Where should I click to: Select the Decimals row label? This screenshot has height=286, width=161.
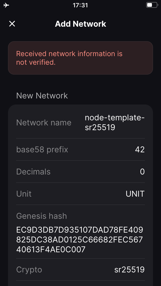click(33, 172)
